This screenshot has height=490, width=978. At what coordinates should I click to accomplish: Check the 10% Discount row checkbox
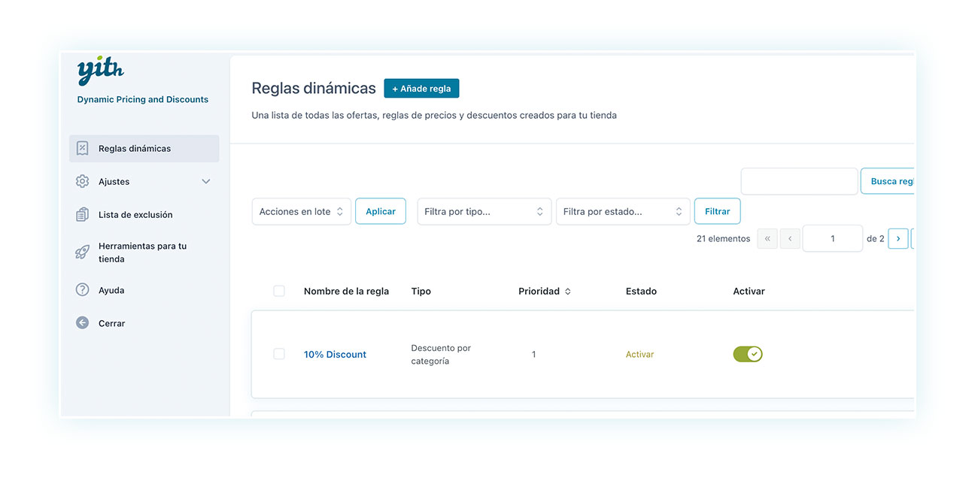279,354
